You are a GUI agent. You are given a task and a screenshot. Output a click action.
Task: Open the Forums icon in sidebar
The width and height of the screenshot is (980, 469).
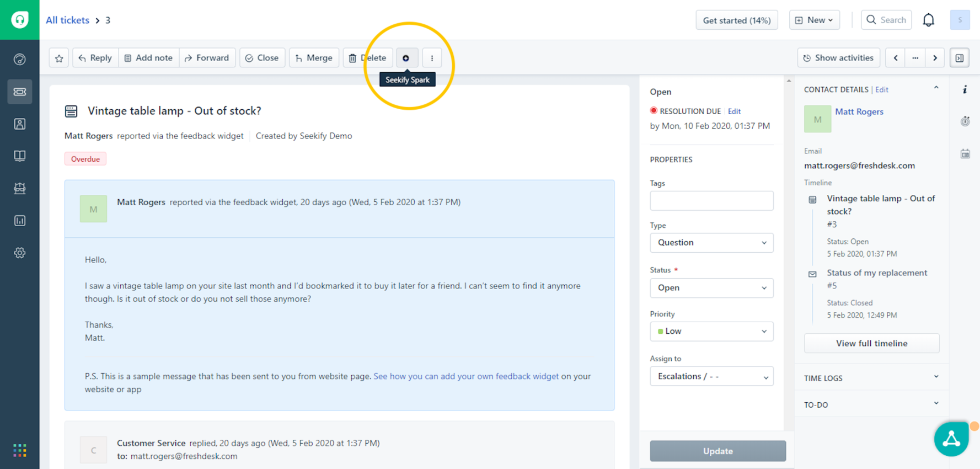coord(20,188)
